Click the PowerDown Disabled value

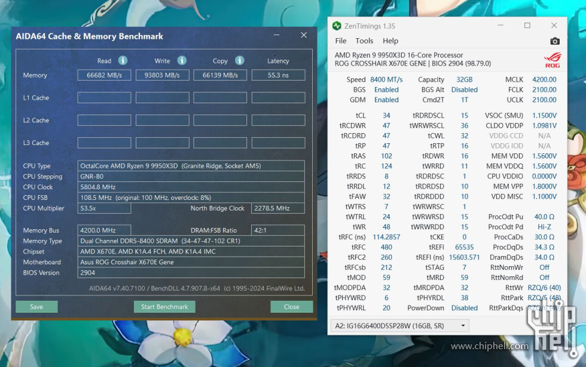[465, 308]
